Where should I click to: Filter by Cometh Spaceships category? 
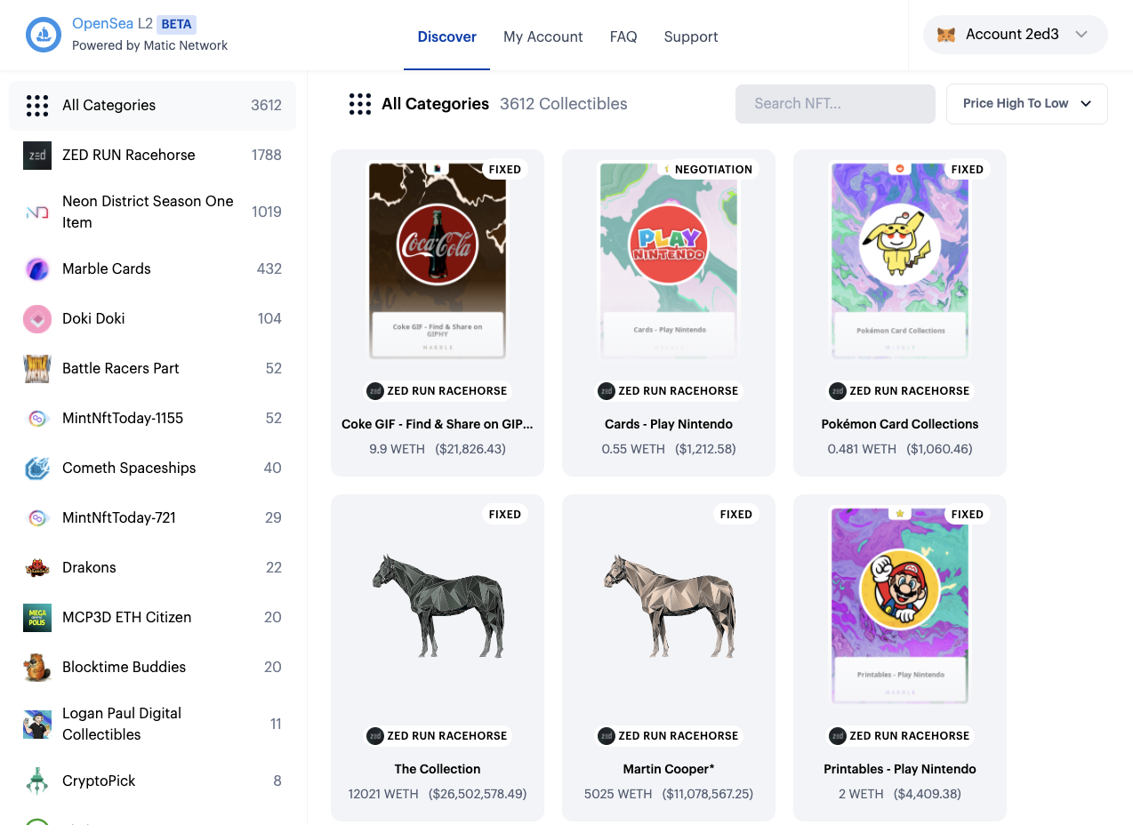coord(153,468)
